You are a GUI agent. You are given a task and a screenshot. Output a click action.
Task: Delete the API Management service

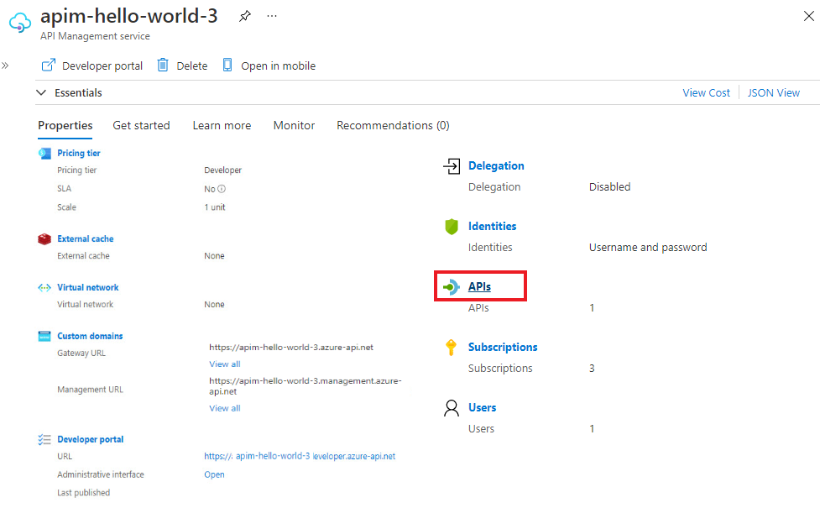182,66
